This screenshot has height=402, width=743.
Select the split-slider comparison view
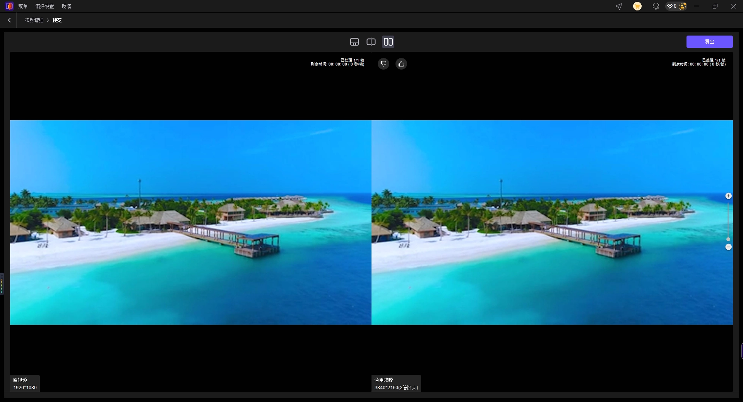coord(371,42)
